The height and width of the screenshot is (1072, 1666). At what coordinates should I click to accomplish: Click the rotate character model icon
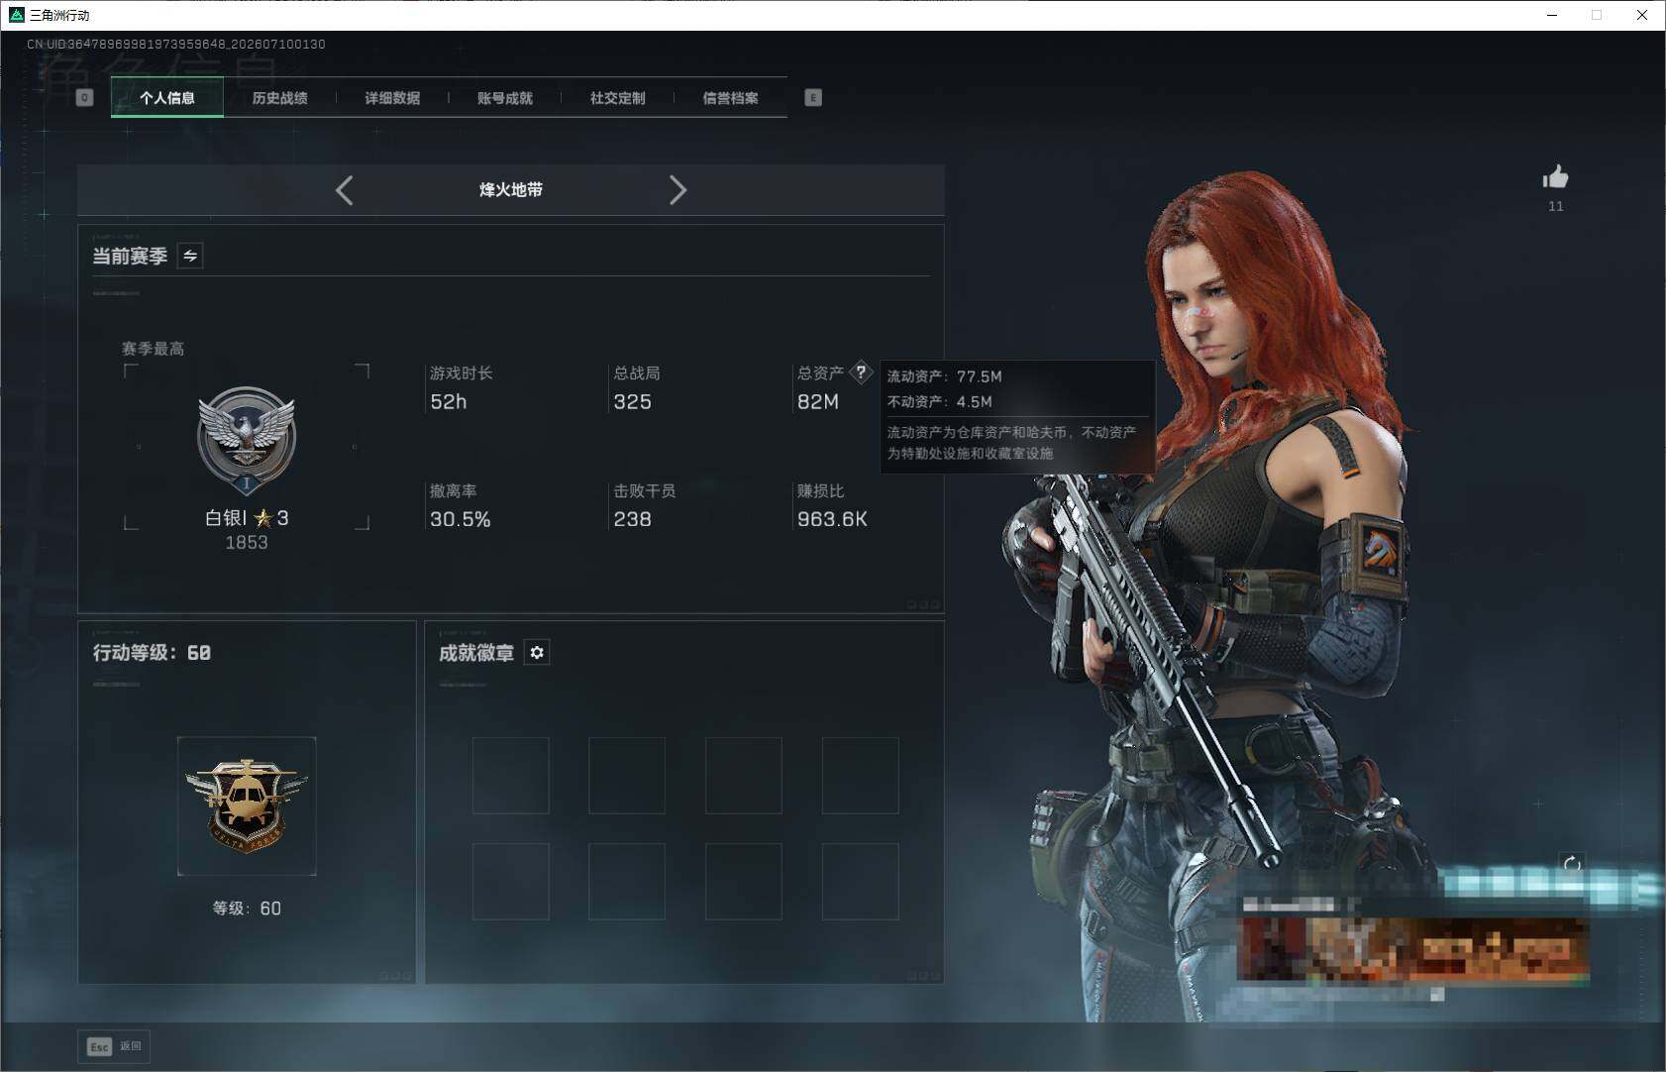coord(1572,864)
